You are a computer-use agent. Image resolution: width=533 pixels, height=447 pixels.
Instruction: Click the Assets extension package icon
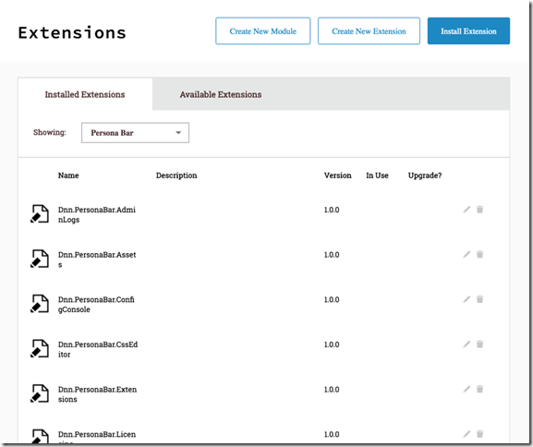[x=40, y=259]
